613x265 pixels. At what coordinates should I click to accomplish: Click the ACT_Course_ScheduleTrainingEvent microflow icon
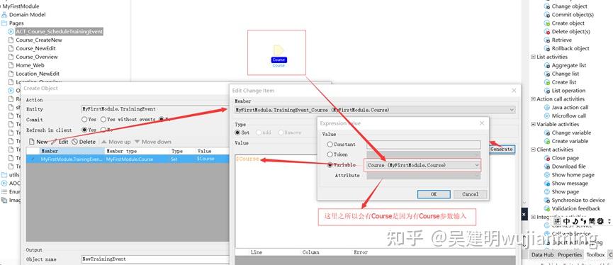pos(11,31)
